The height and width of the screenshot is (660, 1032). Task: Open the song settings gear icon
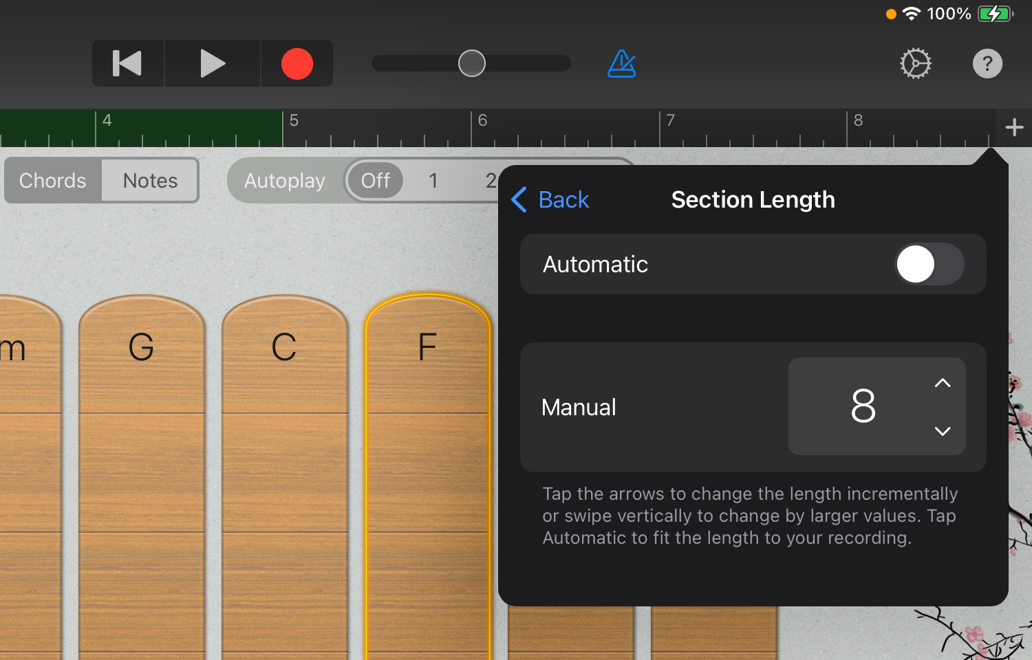coord(916,64)
